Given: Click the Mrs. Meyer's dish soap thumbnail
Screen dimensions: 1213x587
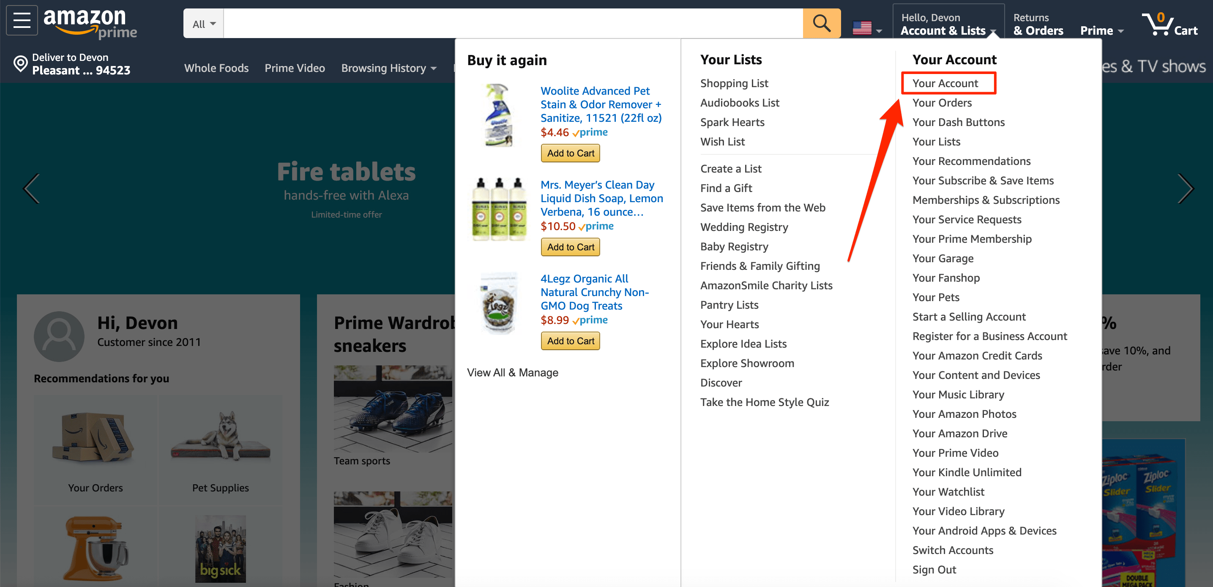Looking at the screenshot, I should tap(499, 210).
